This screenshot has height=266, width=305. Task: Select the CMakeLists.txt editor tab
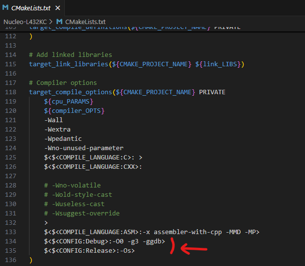click(x=32, y=8)
